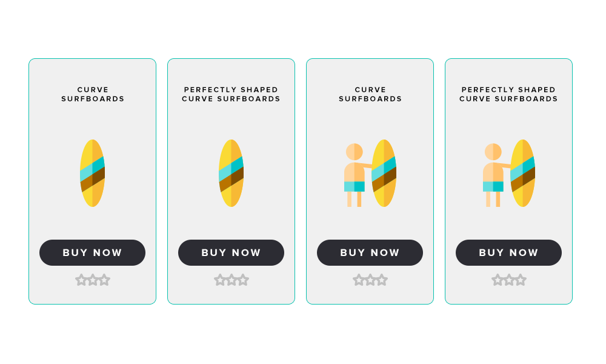Select first star in the third card rating
This screenshot has width=606, height=364.
tap(359, 280)
